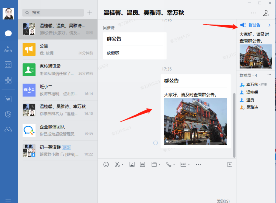Open the 家校通讯录 conversation
Screen dimensions: 276x203
click(x=58, y=70)
